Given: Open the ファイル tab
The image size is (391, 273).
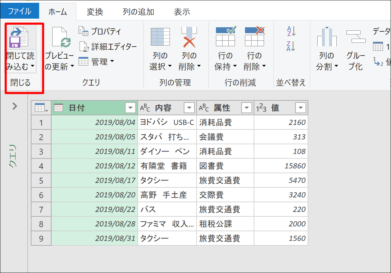Looking at the screenshot, I should point(20,11).
